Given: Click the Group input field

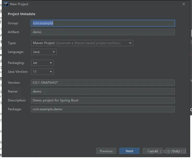Looking at the screenshot, I should 103,23.
